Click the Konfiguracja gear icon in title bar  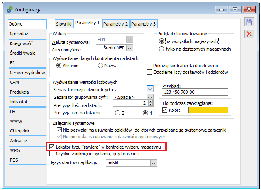[9, 10]
